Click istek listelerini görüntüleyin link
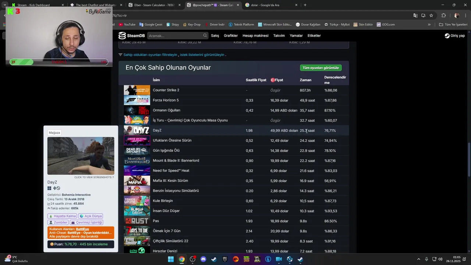 (202, 55)
